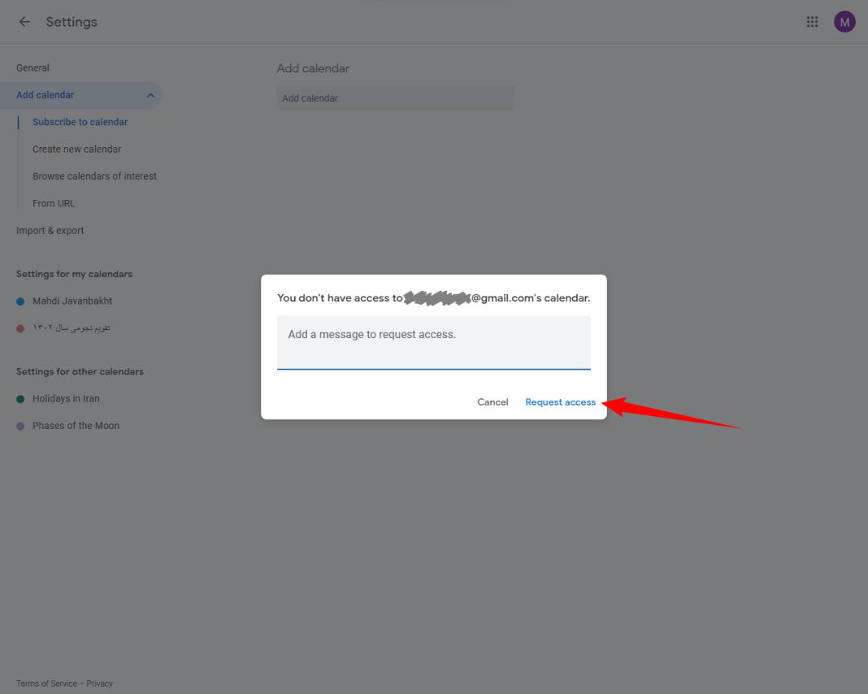This screenshot has width=868, height=694.
Task: Select the From URL option
Action: (x=53, y=204)
